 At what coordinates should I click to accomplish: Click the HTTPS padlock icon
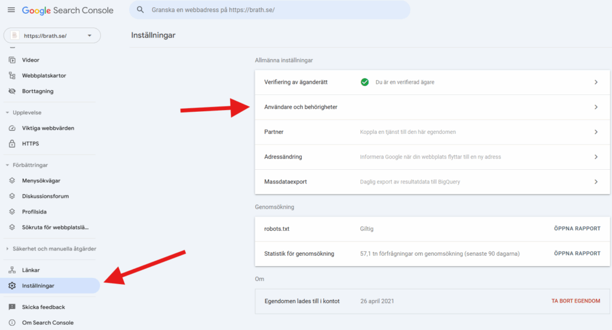[11, 143]
